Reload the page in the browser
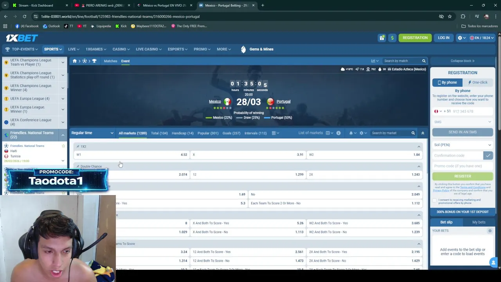 24,16
